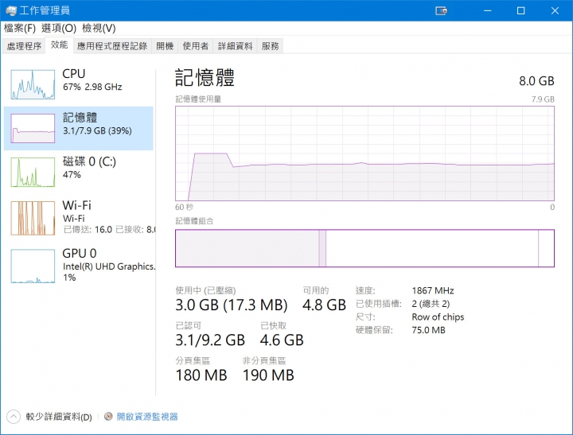The width and height of the screenshot is (573, 435).
Task: Click the compact view icon in title bar
Action: (441, 11)
